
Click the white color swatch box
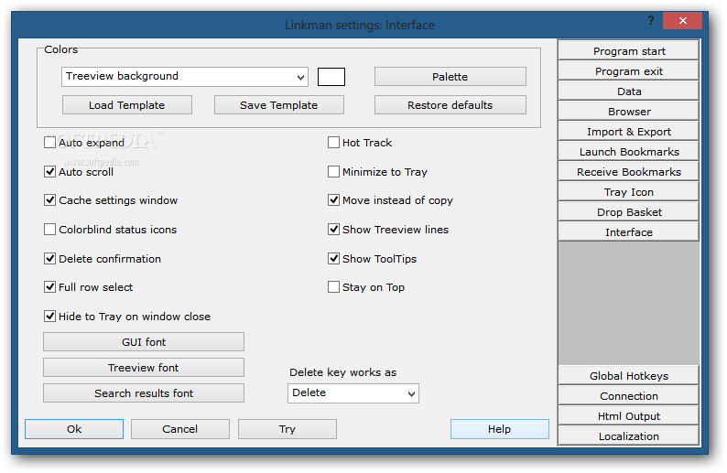click(x=331, y=77)
